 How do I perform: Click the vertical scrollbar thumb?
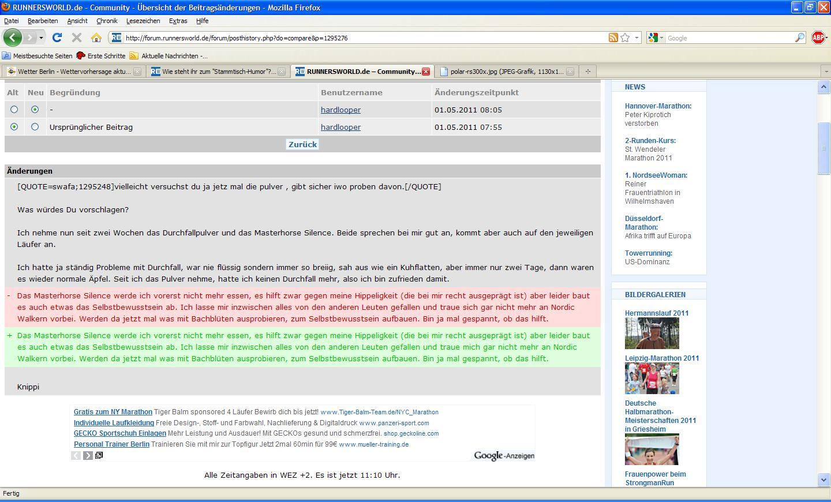point(823,148)
